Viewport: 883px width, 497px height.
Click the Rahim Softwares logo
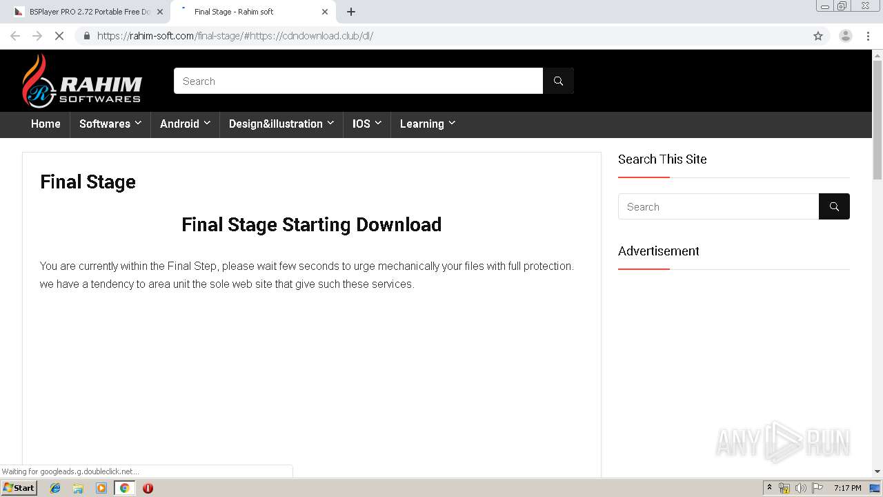(x=82, y=81)
